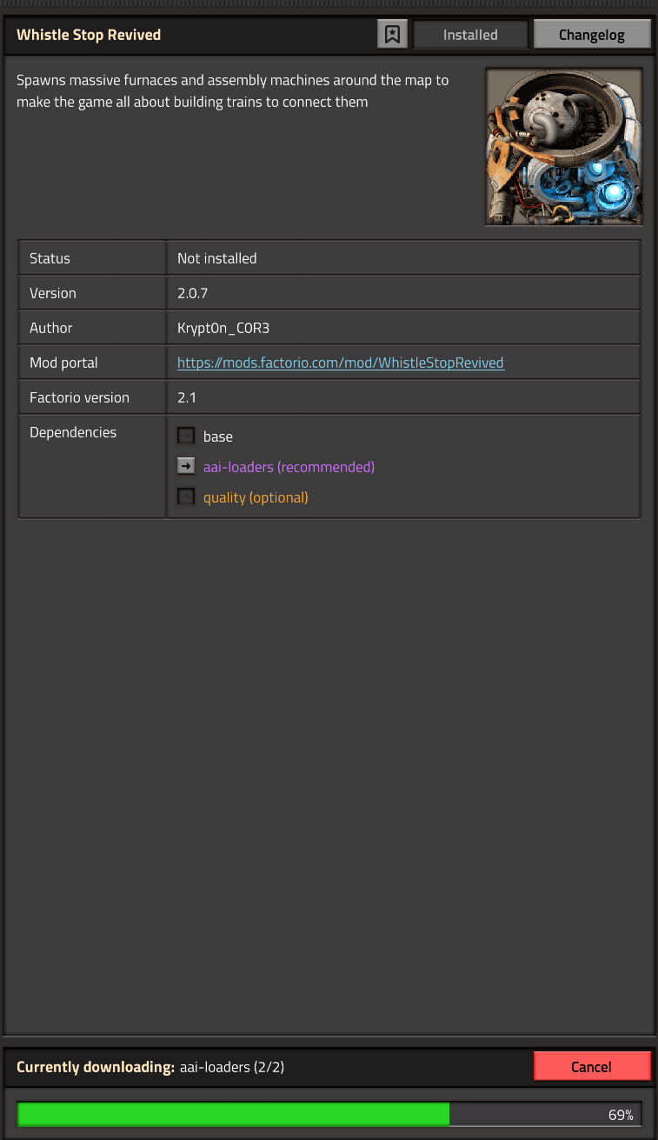Click the Whistle Stop Revived title
The image size is (658, 1140).
(x=89, y=35)
